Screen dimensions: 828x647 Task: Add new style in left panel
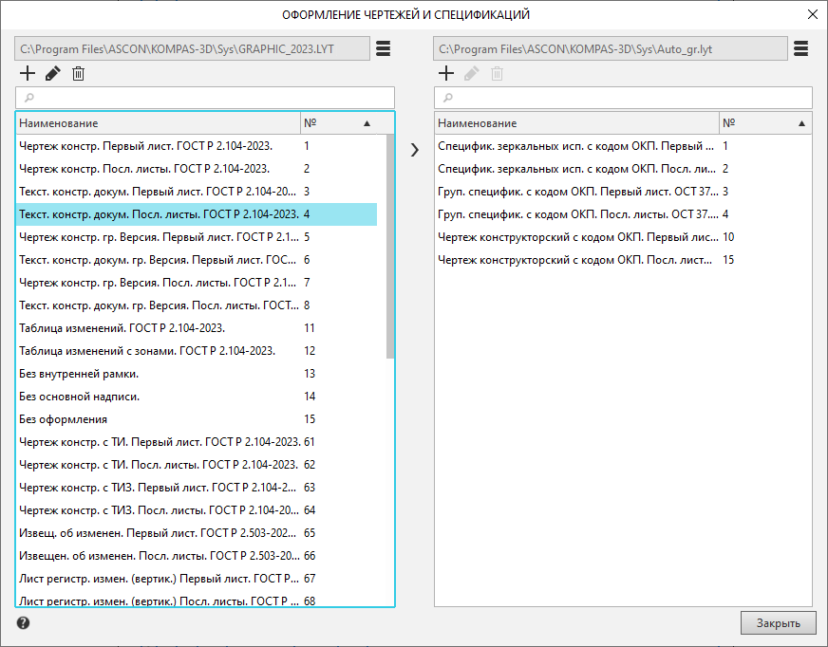click(x=28, y=73)
